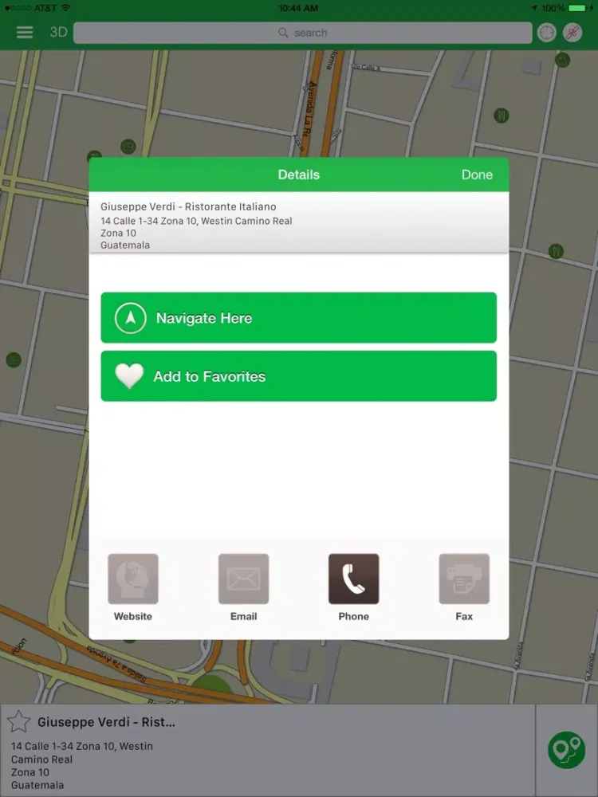Image resolution: width=598 pixels, height=797 pixels.
Task: Tap the POI marker at the top right corner
Action: [562, 60]
